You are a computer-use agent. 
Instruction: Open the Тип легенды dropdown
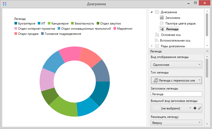176,80
